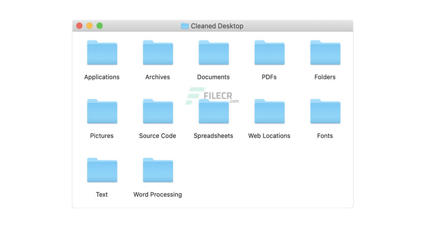Click the 'Spreadsheets' folder name label
This screenshot has height=247, width=426.
tap(214, 136)
